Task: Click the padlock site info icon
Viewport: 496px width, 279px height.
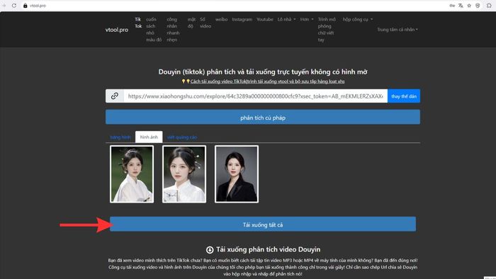Action: [26, 6]
